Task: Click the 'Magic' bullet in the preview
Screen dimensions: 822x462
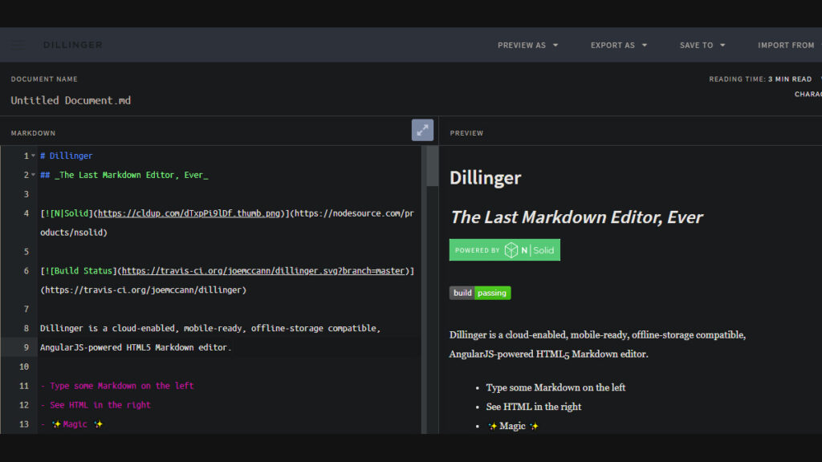Action: tap(513, 426)
